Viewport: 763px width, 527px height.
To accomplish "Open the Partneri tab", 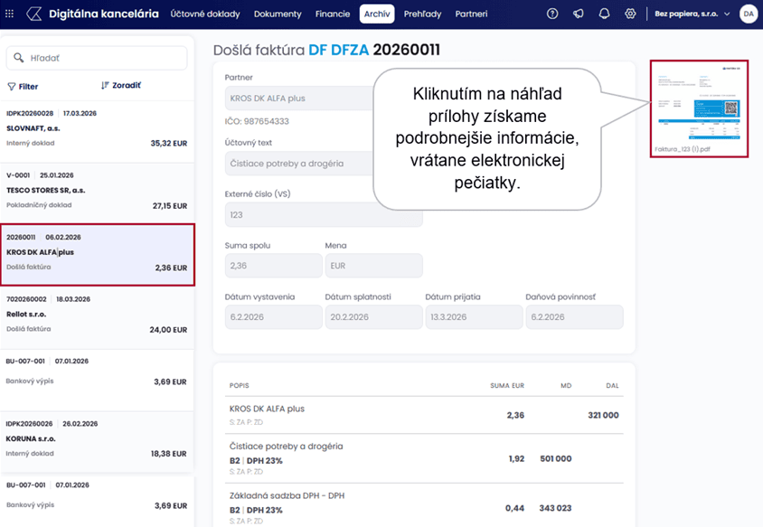I will tap(471, 14).
